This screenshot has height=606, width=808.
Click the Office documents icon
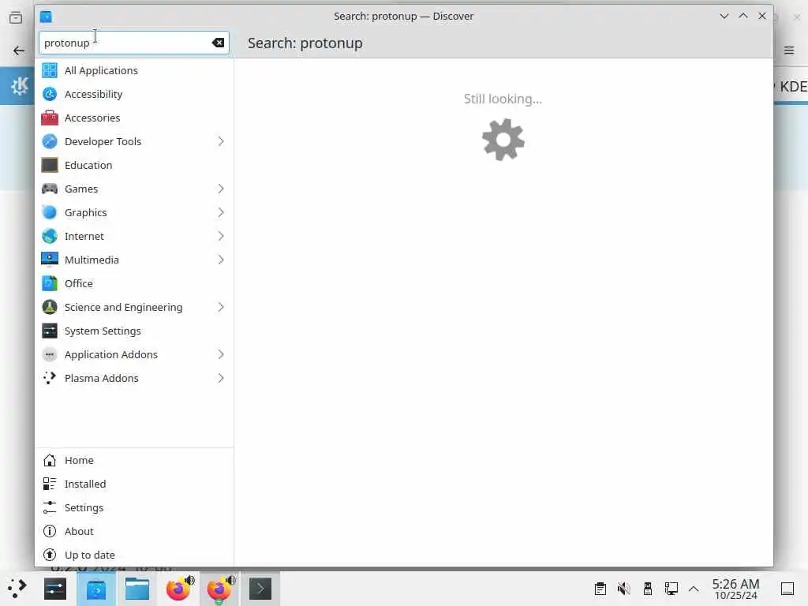click(50, 284)
